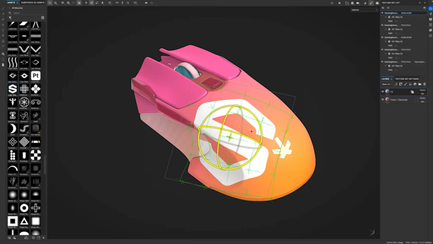The height and width of the screenshot is (244, 433).
Task: Select the Clone tool in left toolbar
Action: click(x=3, y=41)
